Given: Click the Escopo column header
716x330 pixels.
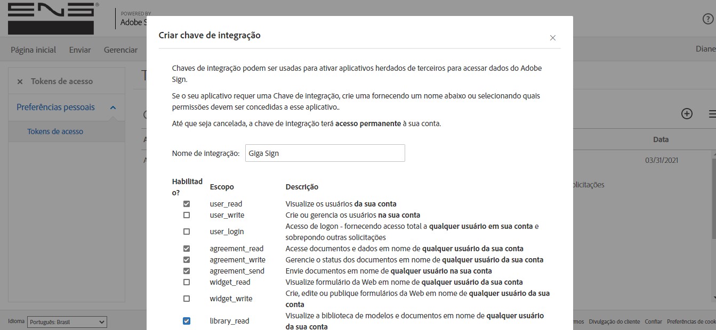Looking at the screenshot, I should [222, 187].
